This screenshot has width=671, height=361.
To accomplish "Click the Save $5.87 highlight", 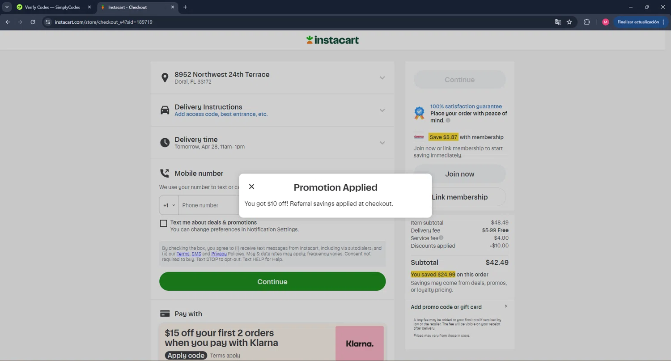I will 443,137.
